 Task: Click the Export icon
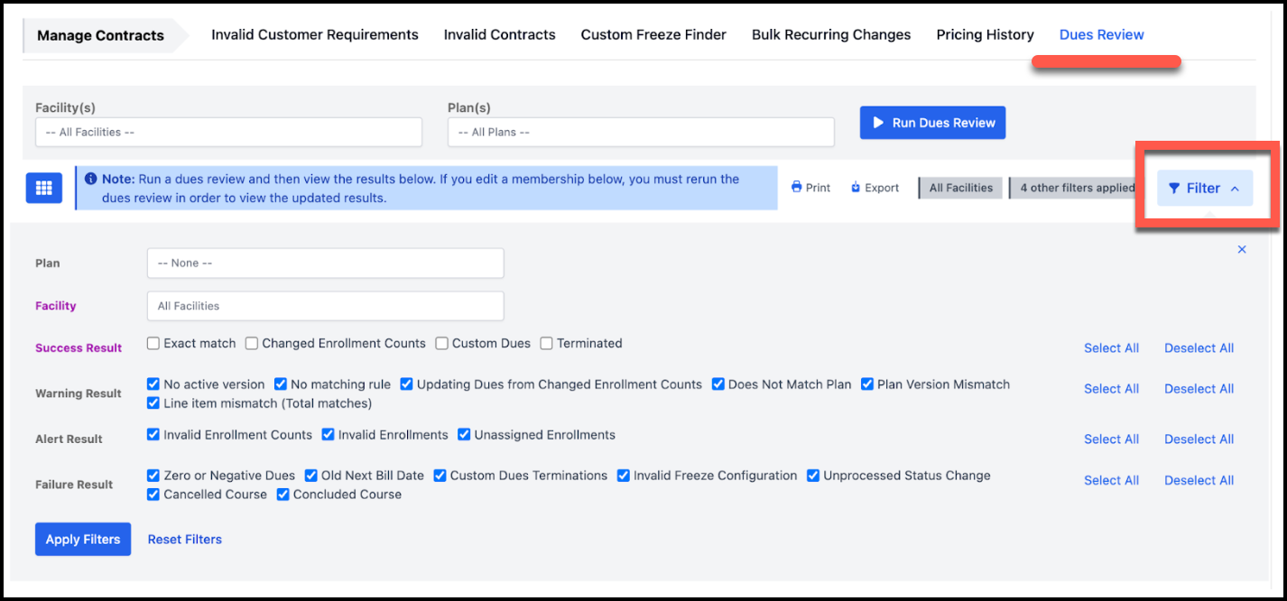[x=856, y=188]
